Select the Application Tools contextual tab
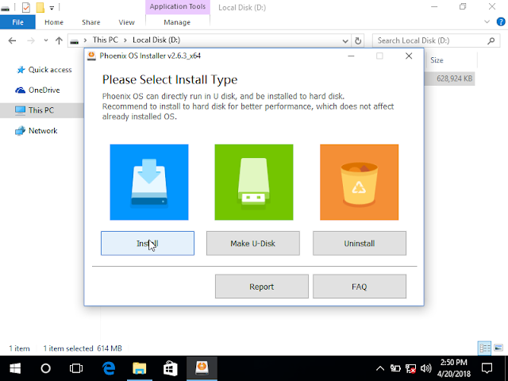The image size is (508, 381). (178, 7)
